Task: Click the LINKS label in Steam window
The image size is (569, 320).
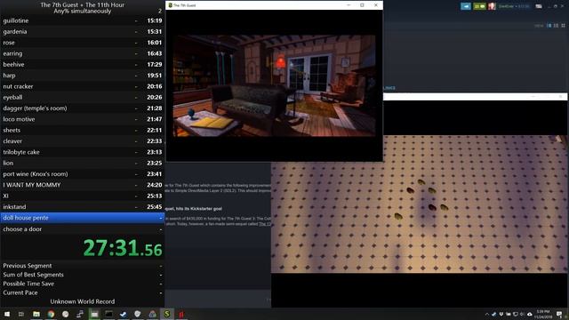Action: tap(389, 88)
